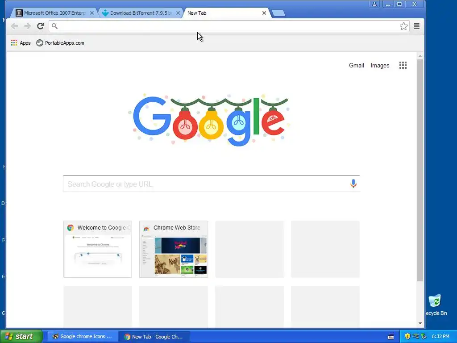Viewport: 457px width, 343px height.
Task: Click the holiday lights Google doodle
Action: coord(209,120)
